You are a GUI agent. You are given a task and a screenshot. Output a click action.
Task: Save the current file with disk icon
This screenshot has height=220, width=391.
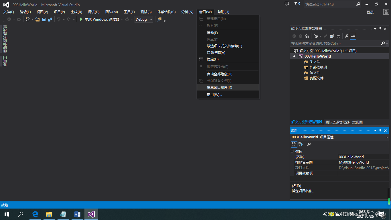click(44, 19)
